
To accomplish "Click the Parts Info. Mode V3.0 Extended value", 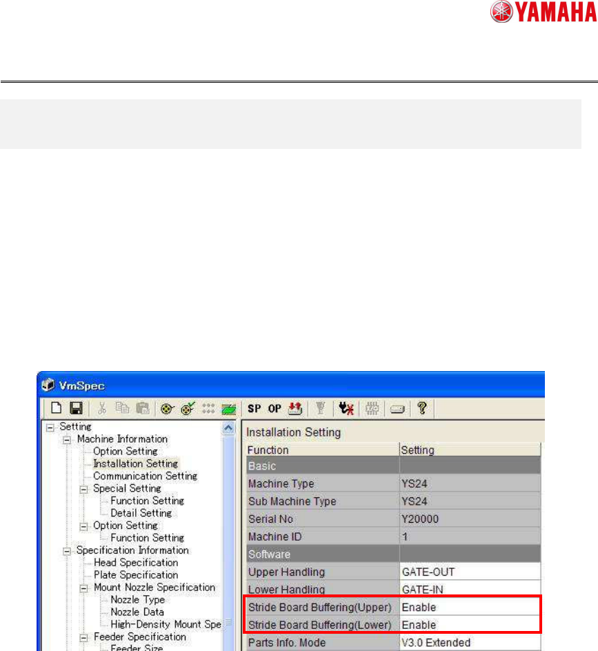I will [x=470, y=643].
